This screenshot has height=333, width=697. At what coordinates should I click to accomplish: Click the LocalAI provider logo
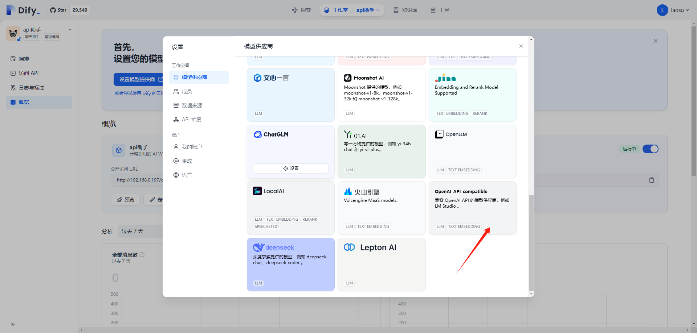click(x=269, y=191)
